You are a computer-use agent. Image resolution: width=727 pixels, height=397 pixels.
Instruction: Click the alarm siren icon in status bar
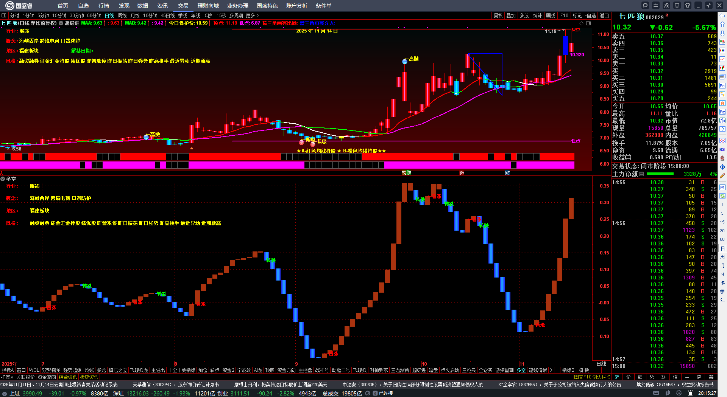[690, 393]
